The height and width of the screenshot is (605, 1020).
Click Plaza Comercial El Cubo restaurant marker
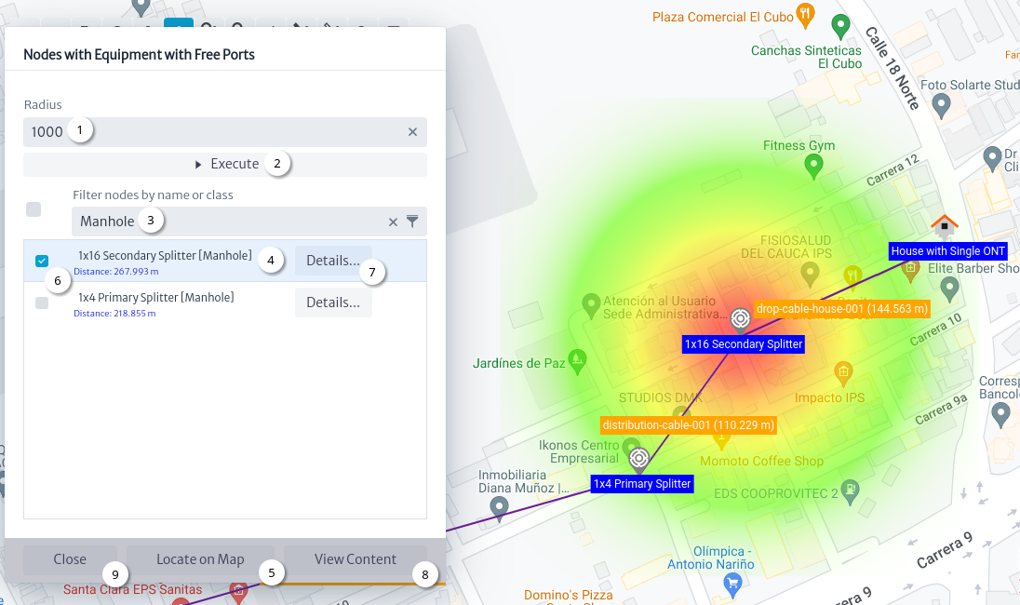click(805, 16)
